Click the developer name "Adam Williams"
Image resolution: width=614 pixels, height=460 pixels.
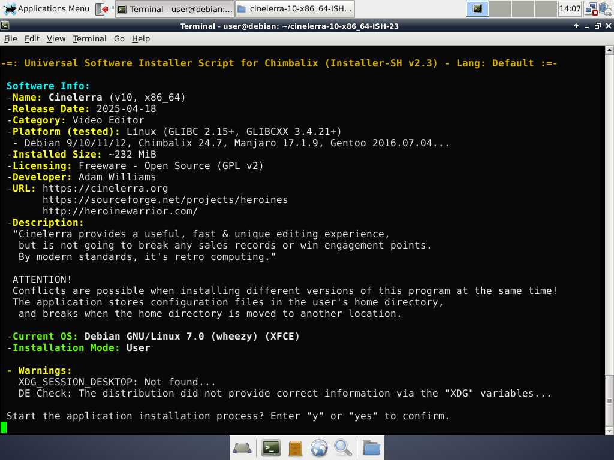117,177
